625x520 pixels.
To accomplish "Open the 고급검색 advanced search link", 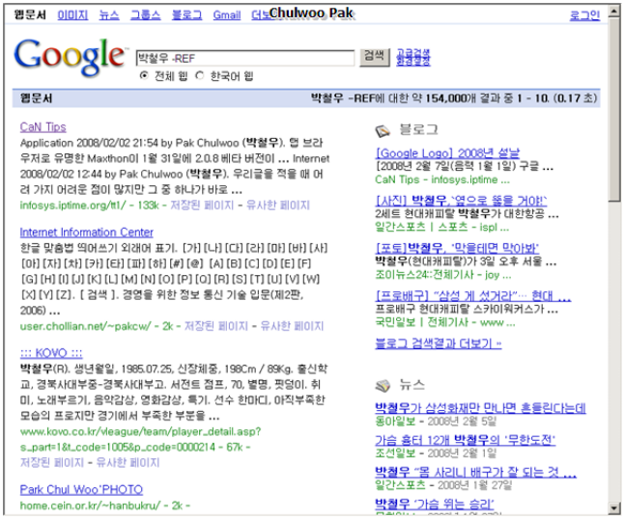I will pos(413,53).
